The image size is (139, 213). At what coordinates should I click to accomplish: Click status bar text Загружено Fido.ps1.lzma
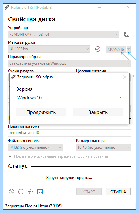click(33, 206)
